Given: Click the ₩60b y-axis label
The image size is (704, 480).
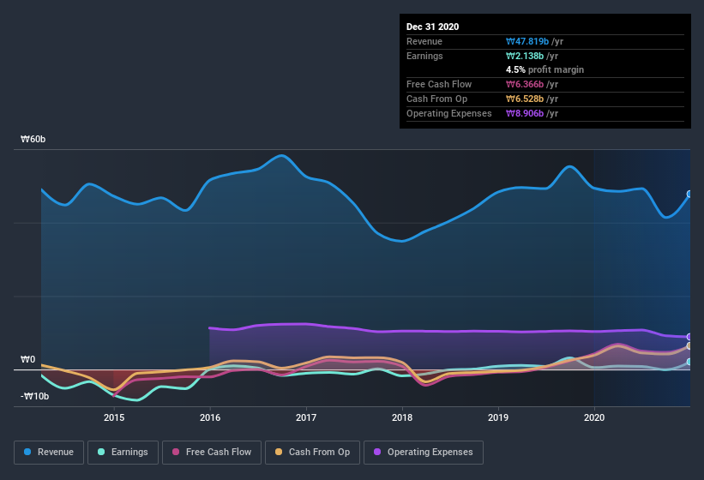Looking at the screenshot, I should [33, 140].
